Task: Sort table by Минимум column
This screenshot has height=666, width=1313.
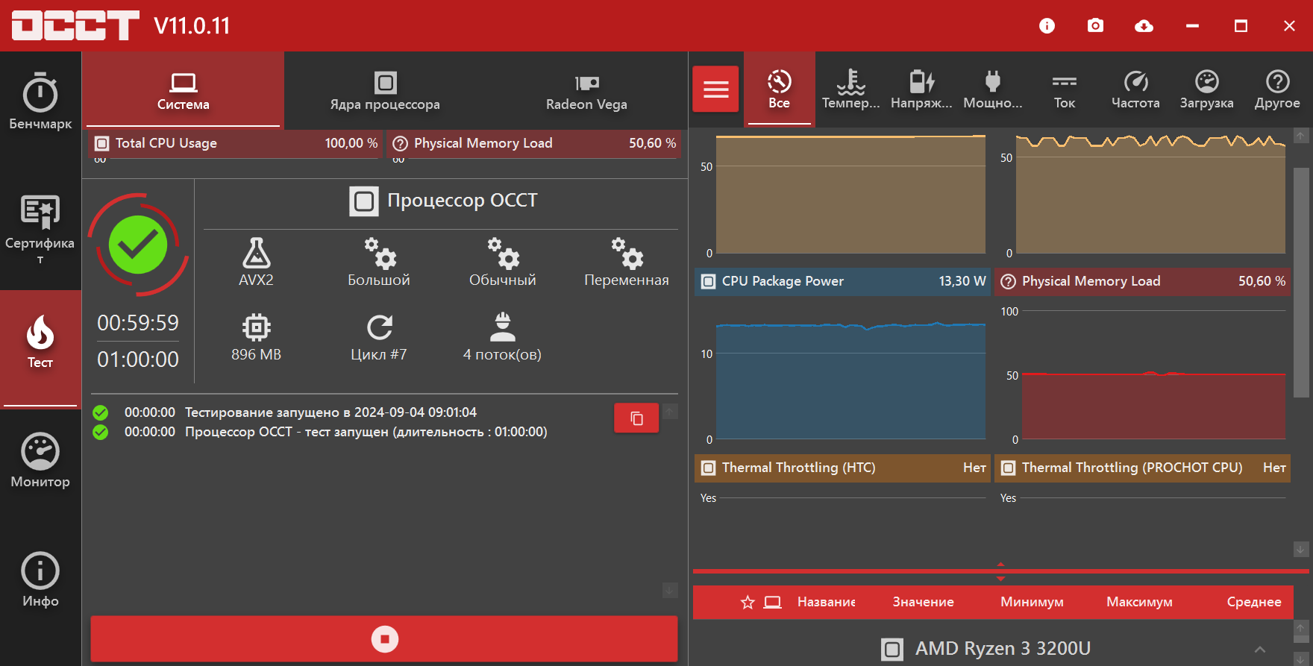Action: pos(1032,602)
